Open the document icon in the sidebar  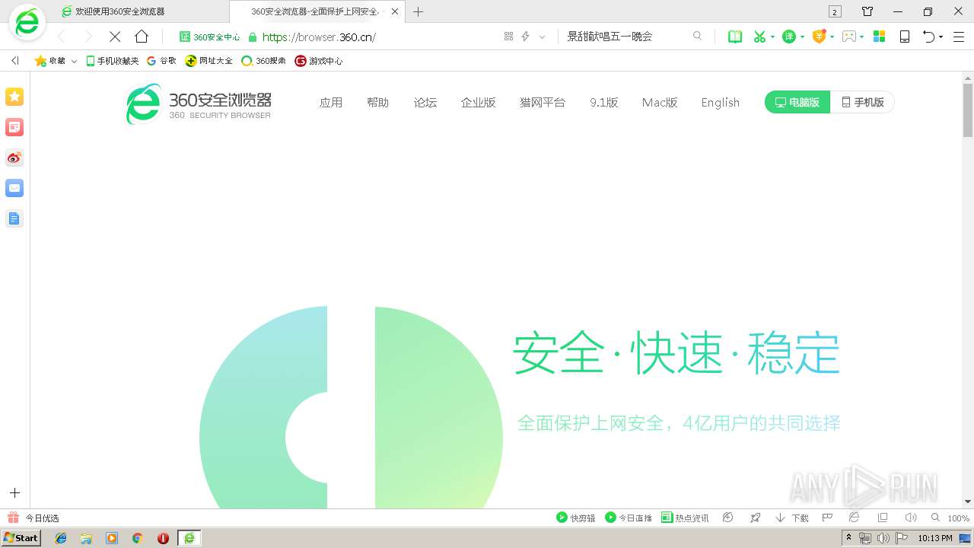14,218
